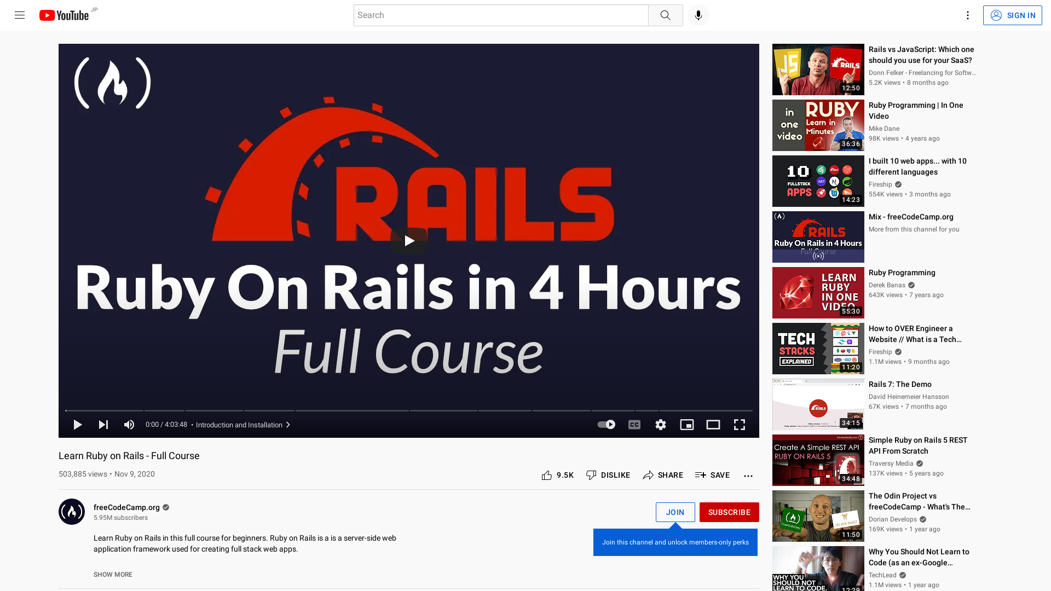Open the three-dot menu near Sign In
This screenshot has width=1051, height=591.
click(x=967, y=15)
